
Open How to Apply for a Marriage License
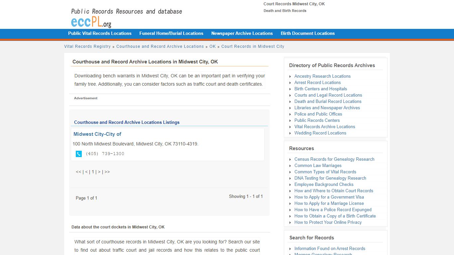coord(329,204)
